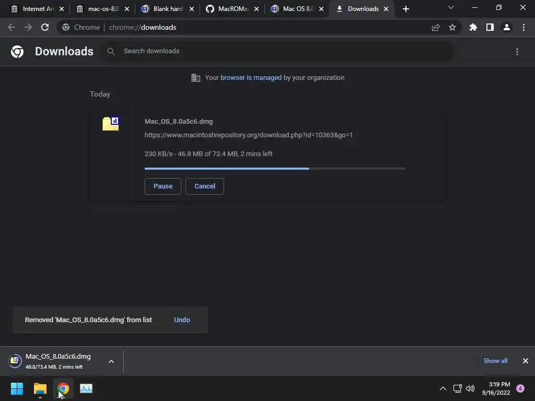The width and height of the screenshot is (535, 401).
Task: Open the profile avatar menu
Action: pyautogui.click(x=507, y=27)
